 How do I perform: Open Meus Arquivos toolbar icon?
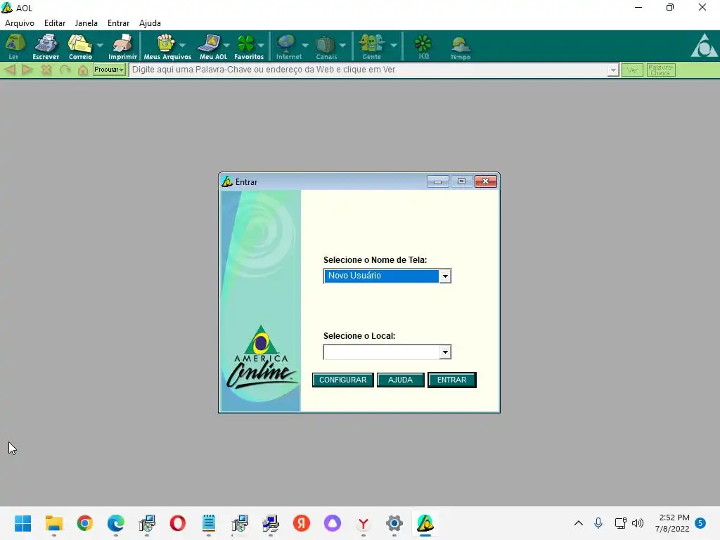pos(167,46)
